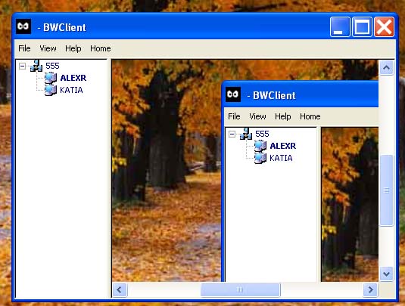This screenshot has width=405, height=306.
Task: Click the 555 network group icon in the left tree
Action: (x=36, y=66)
